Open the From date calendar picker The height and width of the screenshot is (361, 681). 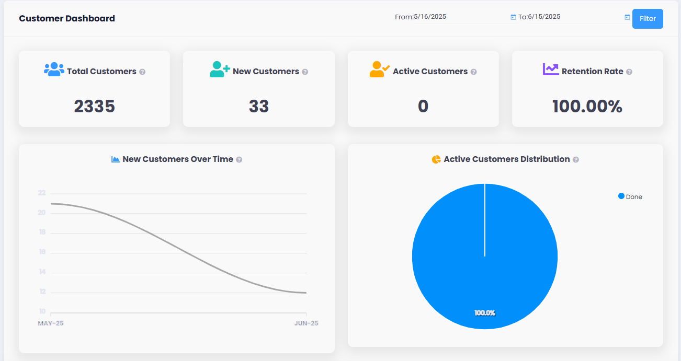point(513,17)
